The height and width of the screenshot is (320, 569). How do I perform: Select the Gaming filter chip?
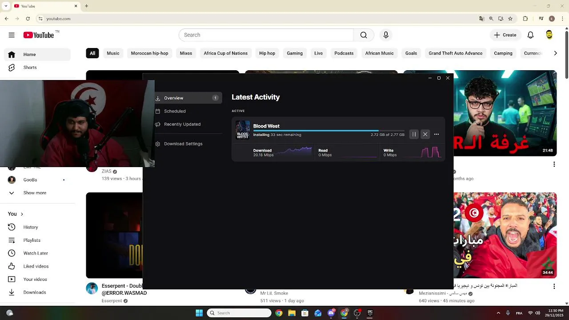click(295, 53)
